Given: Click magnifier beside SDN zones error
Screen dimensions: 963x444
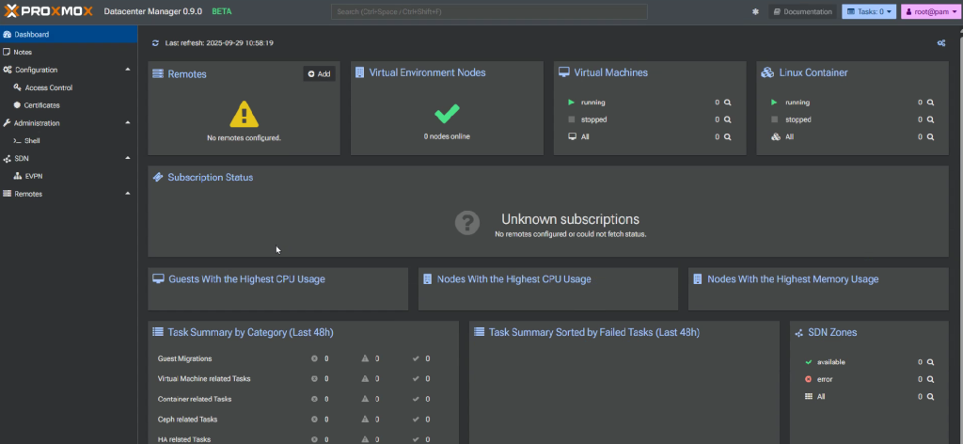Looking at the screenshot, I should 930,379.
